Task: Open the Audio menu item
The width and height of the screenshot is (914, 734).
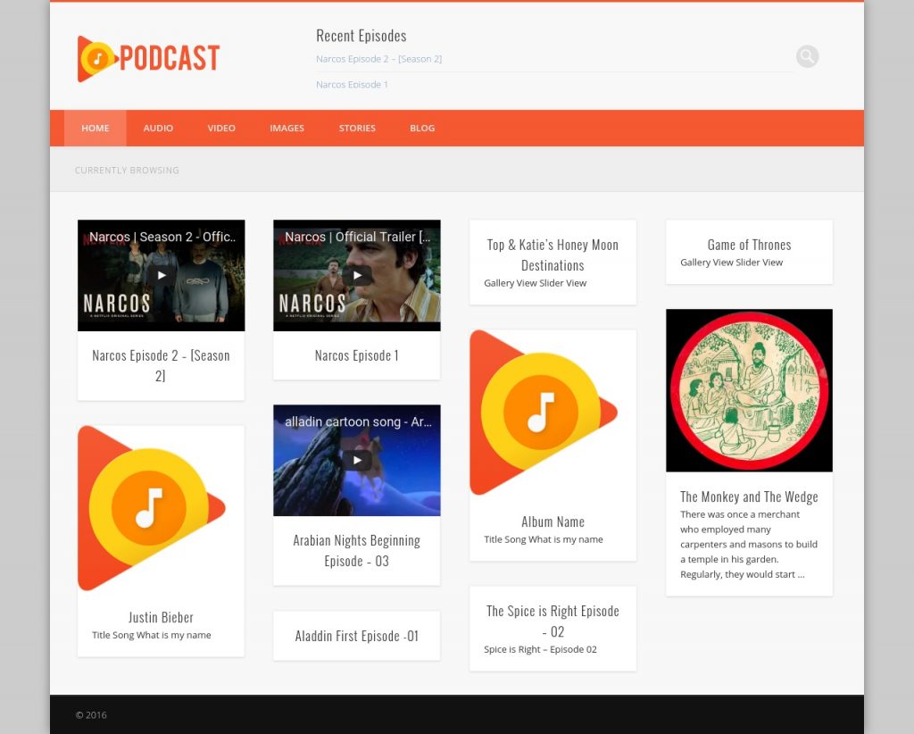Action: click(x=158, y=129)
